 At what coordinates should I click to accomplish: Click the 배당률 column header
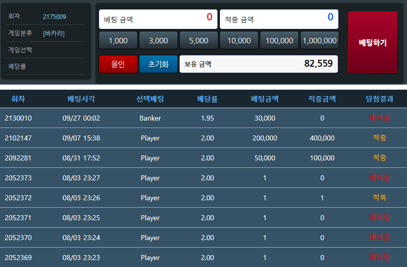tap(207, 99)
